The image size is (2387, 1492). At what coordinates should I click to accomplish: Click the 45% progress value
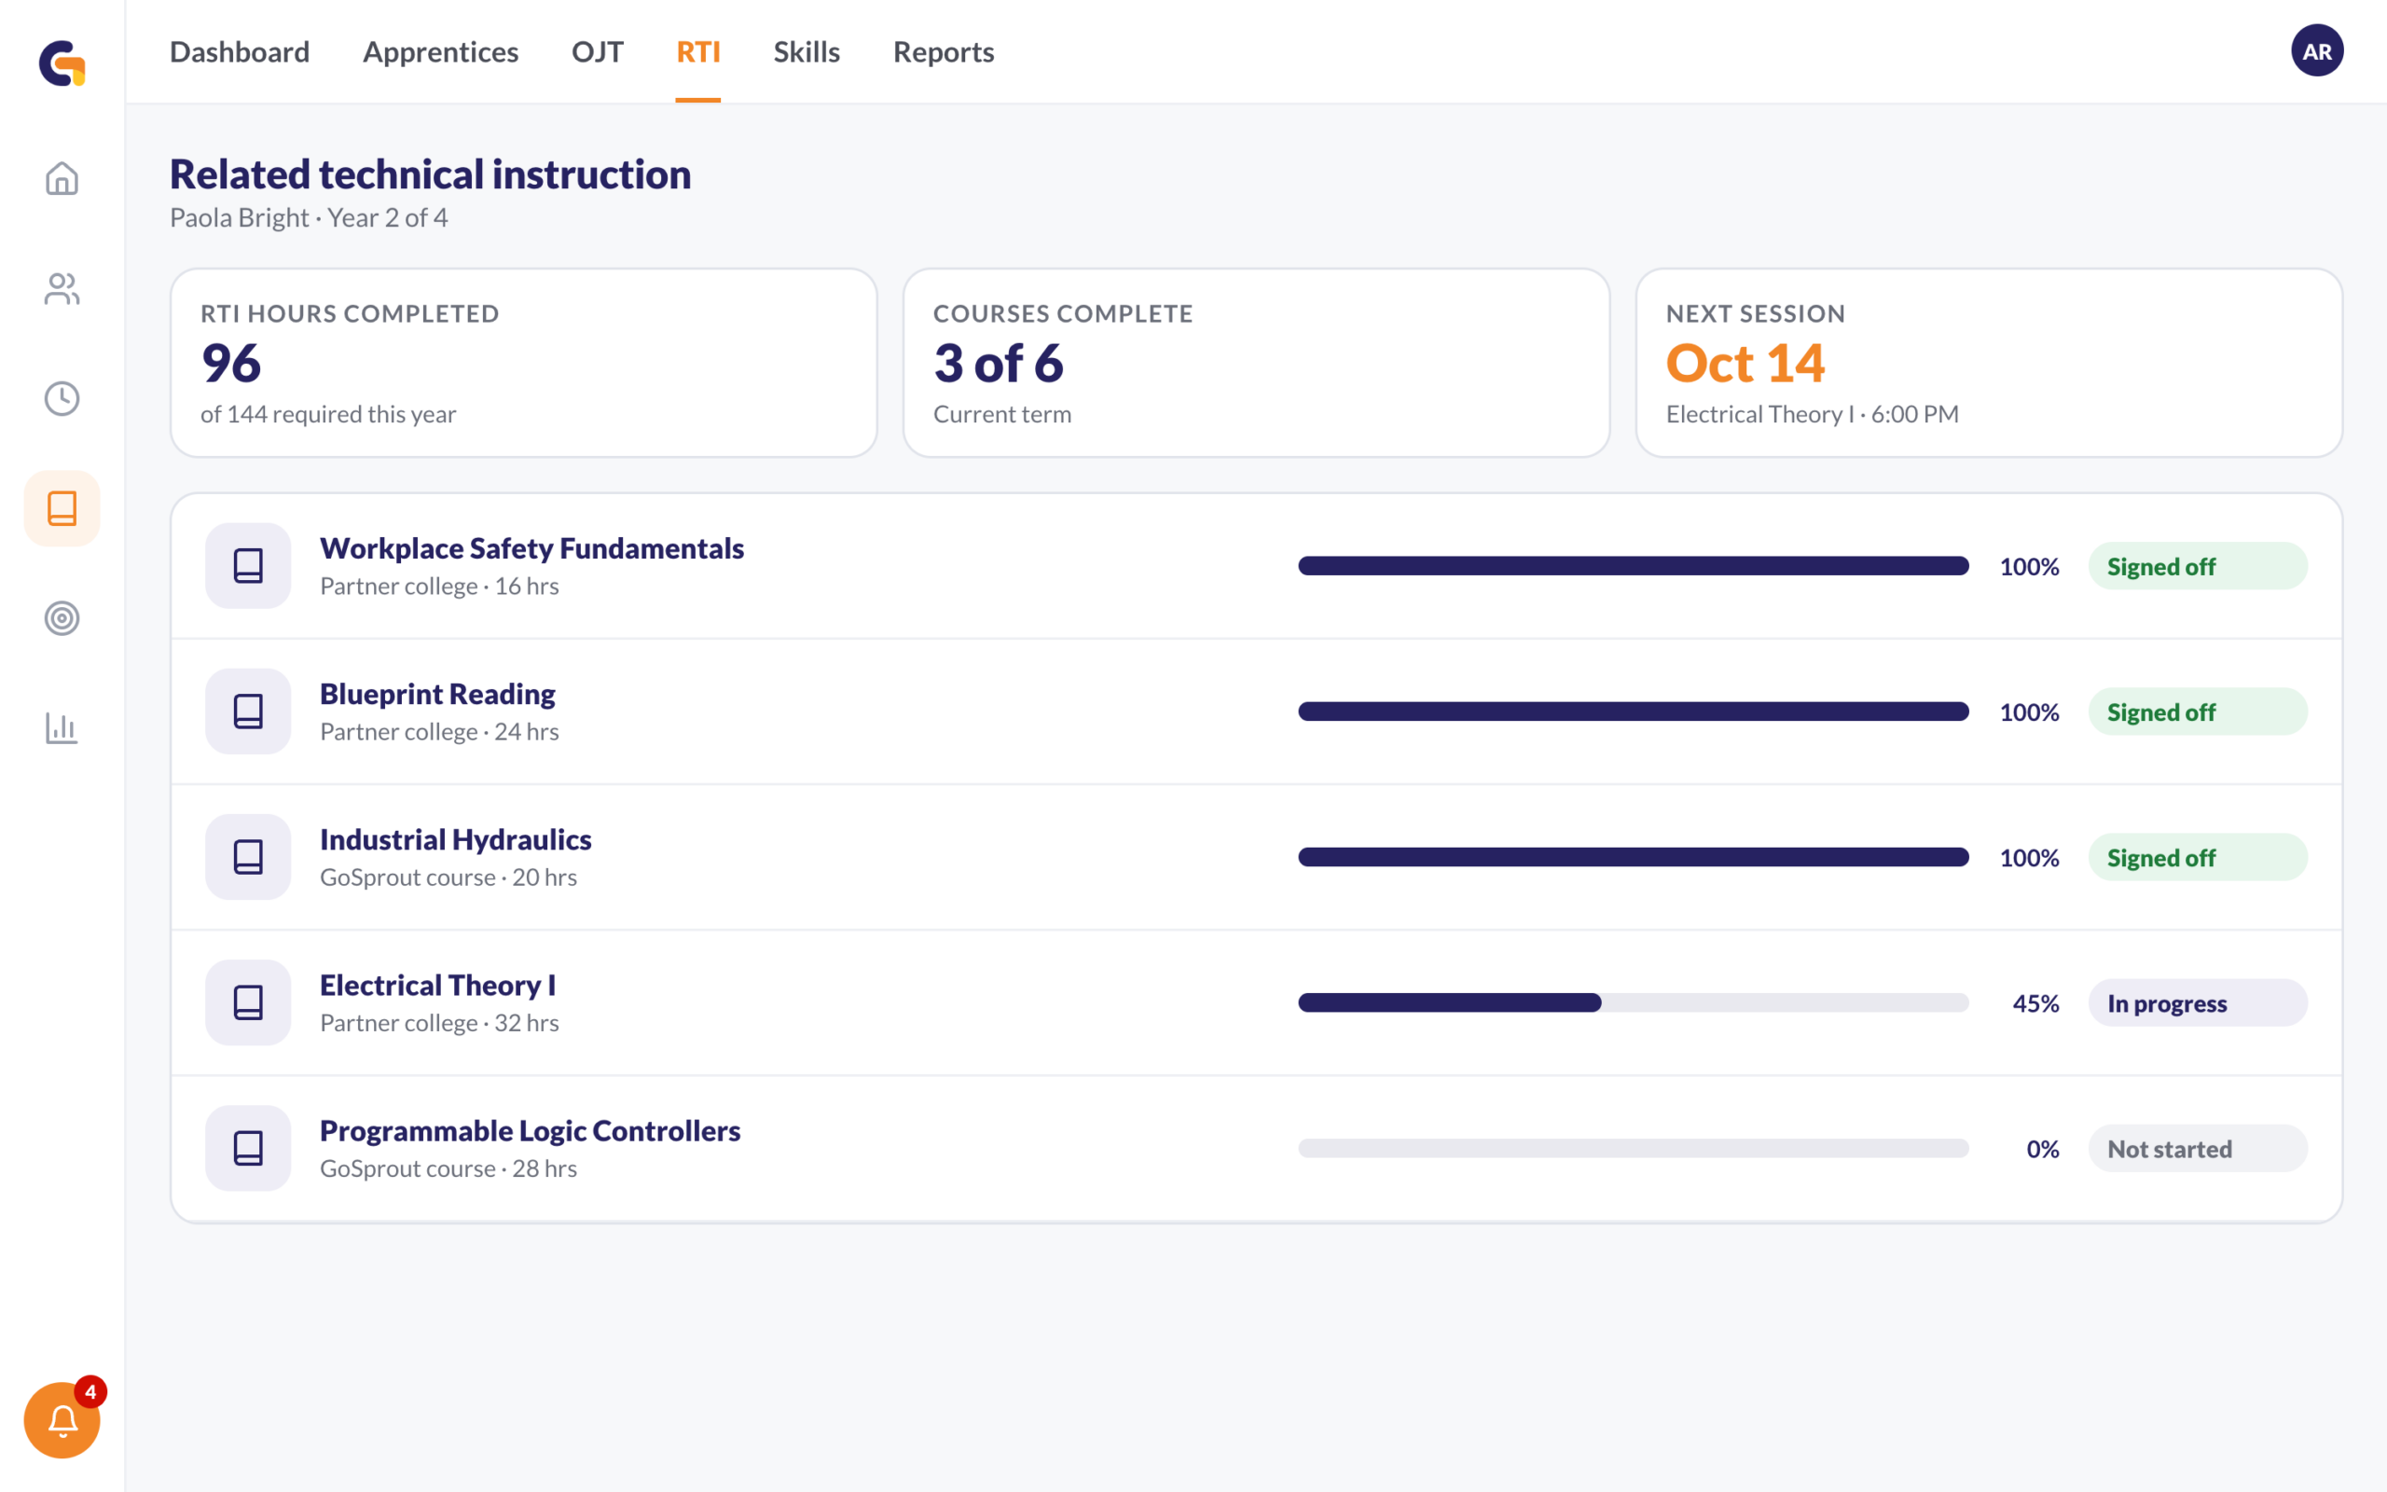2035,1003
